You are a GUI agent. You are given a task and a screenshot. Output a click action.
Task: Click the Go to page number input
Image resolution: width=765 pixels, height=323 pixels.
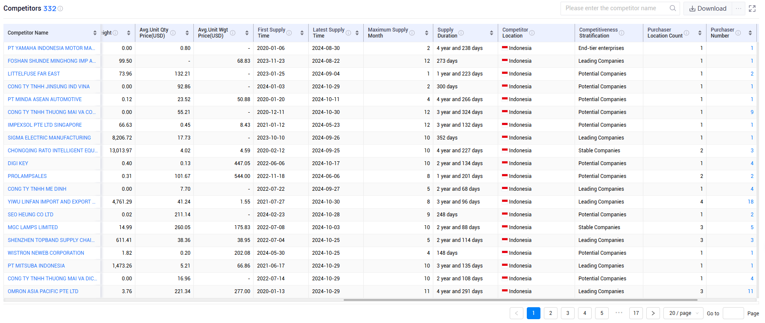pos(733,313)
